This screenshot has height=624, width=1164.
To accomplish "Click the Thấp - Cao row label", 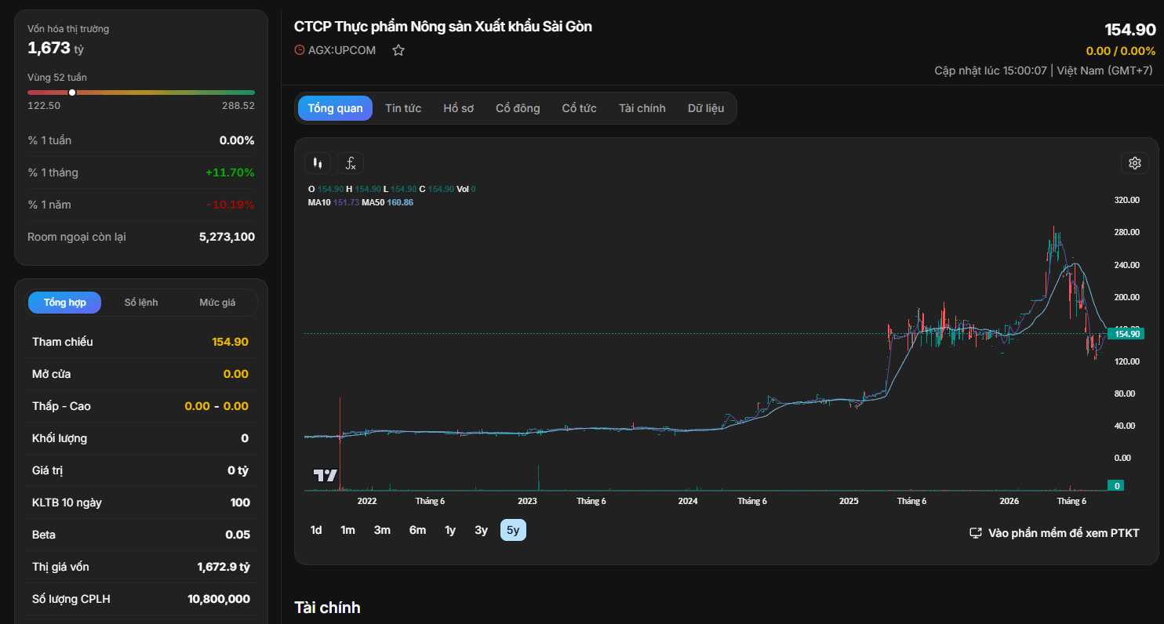I will click(61, 406).
